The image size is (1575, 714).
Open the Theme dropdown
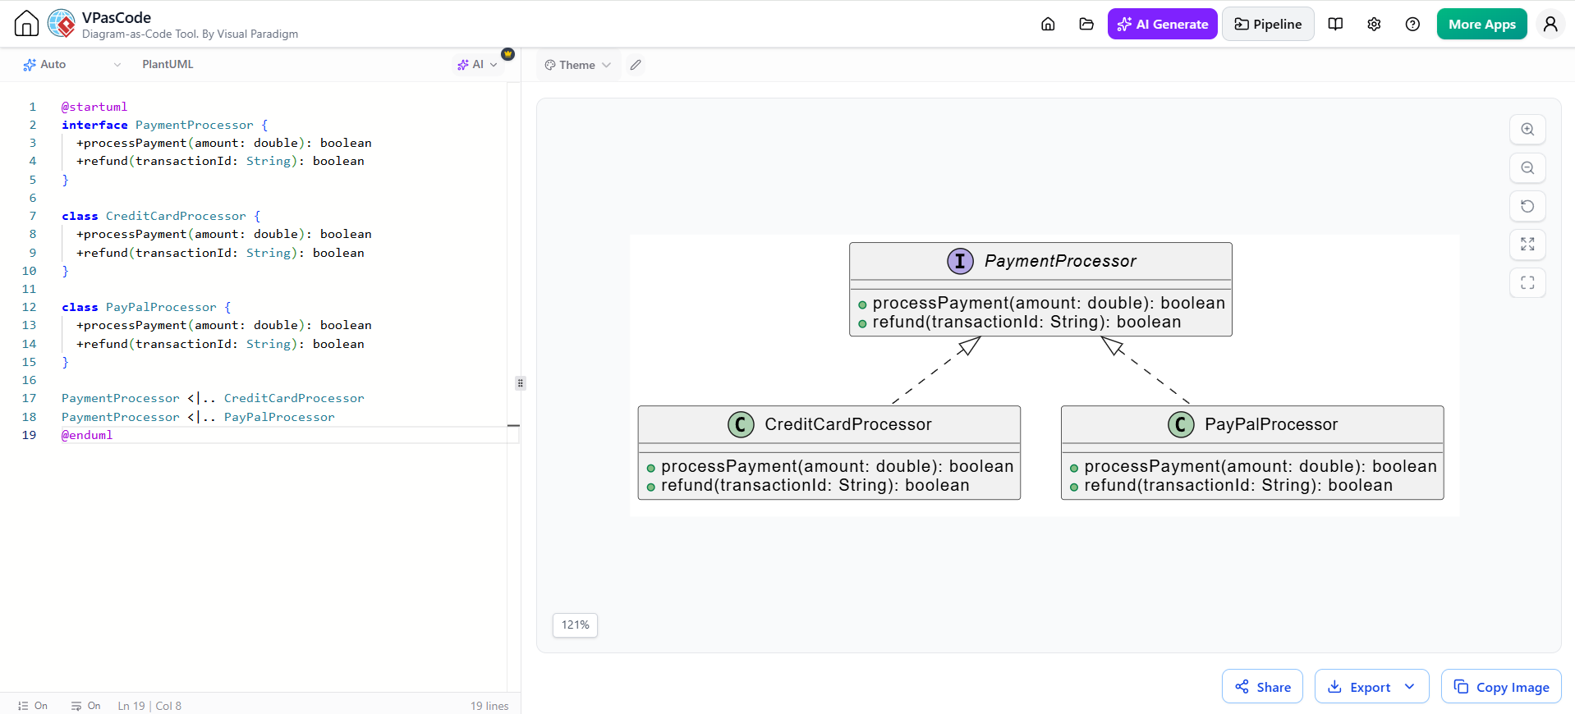click(x=578, y=65)
